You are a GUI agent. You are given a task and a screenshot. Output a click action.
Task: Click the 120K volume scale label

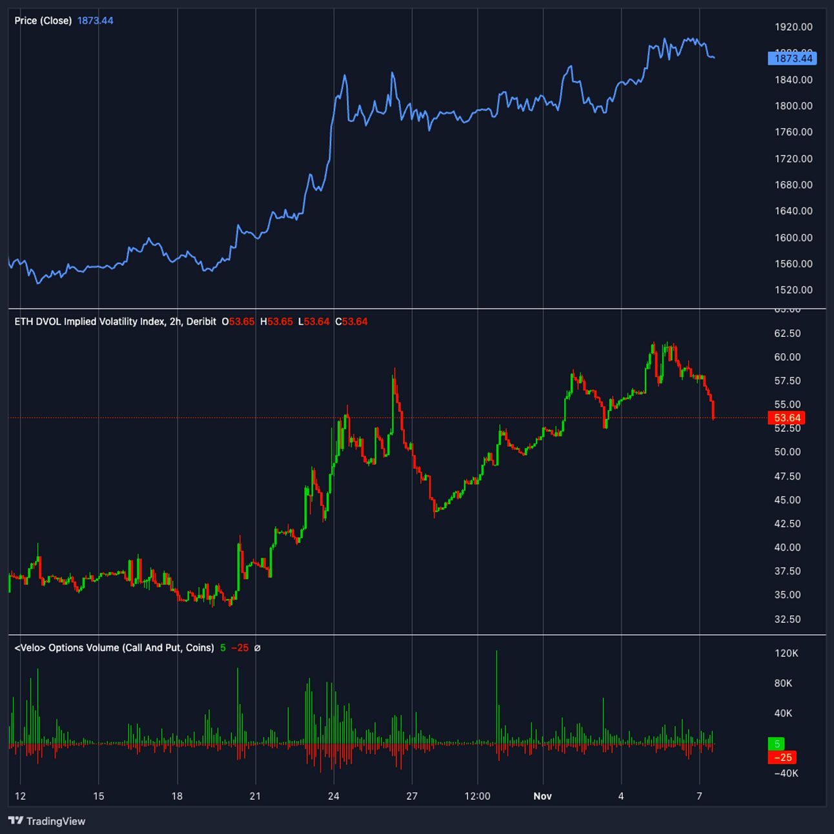786,653
